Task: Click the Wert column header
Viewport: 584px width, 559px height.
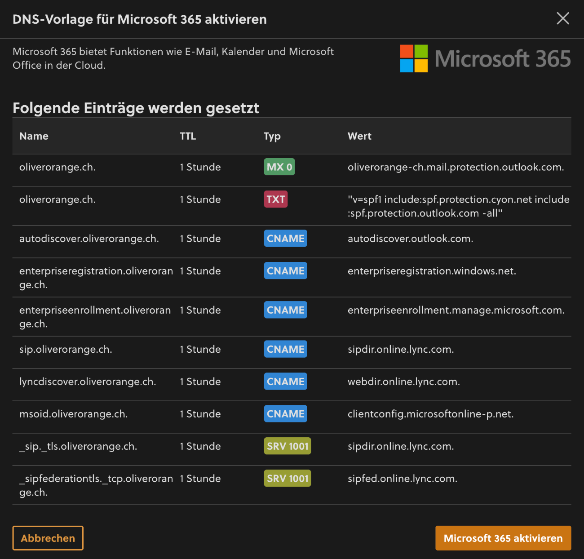Action: click(359, 136)
